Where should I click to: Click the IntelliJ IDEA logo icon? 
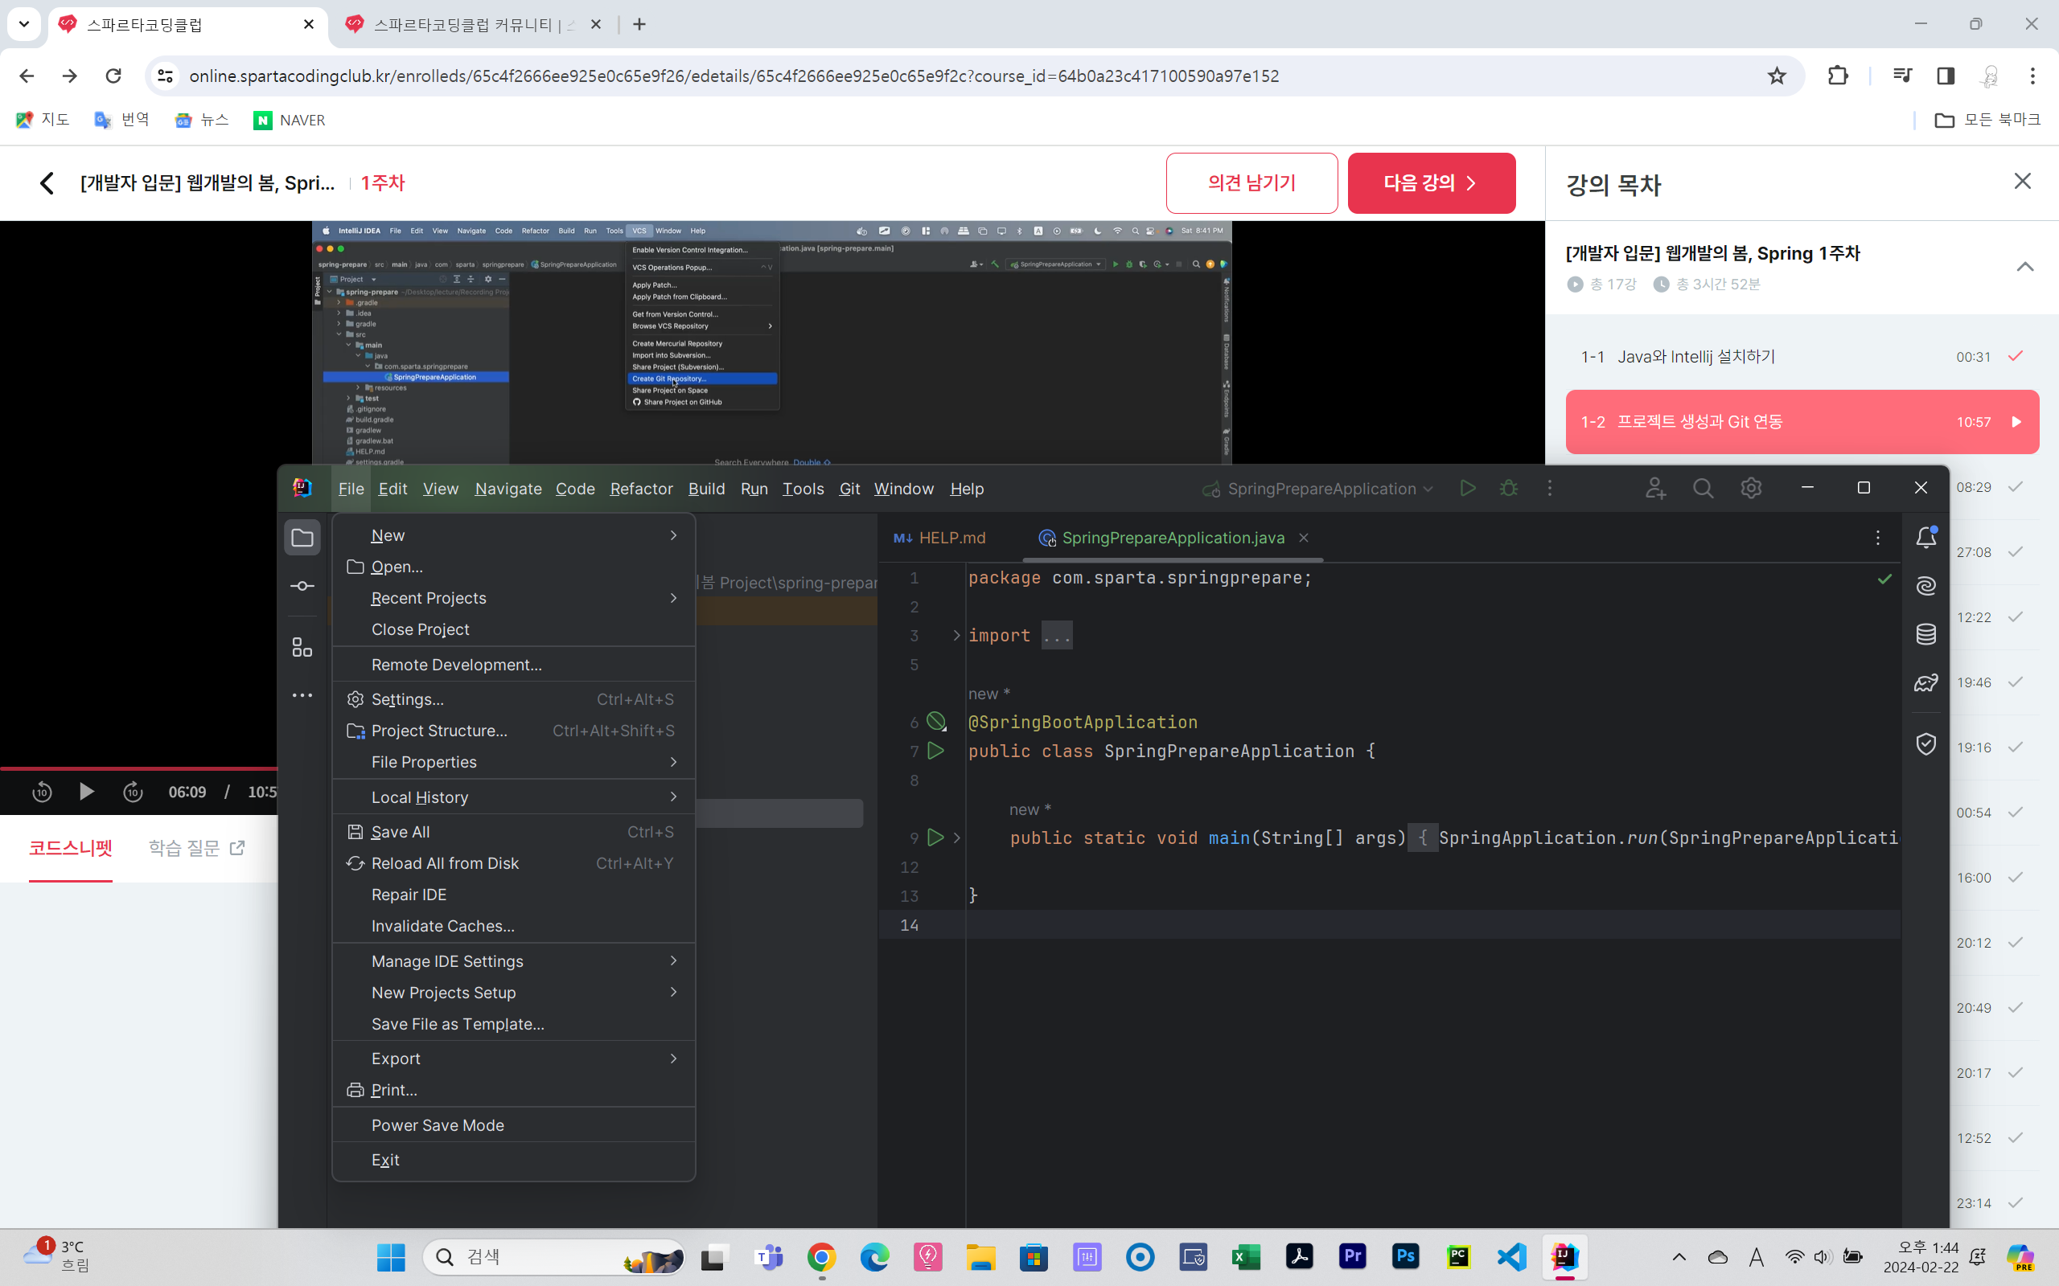coord(302,488)
